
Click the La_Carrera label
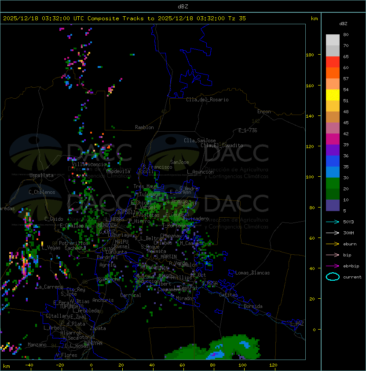(x=49, y=287)
